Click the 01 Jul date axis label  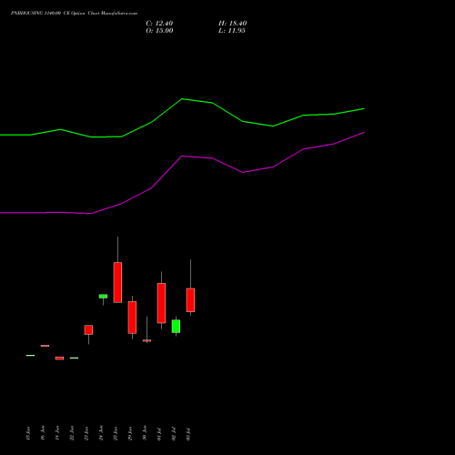[159, 434]
